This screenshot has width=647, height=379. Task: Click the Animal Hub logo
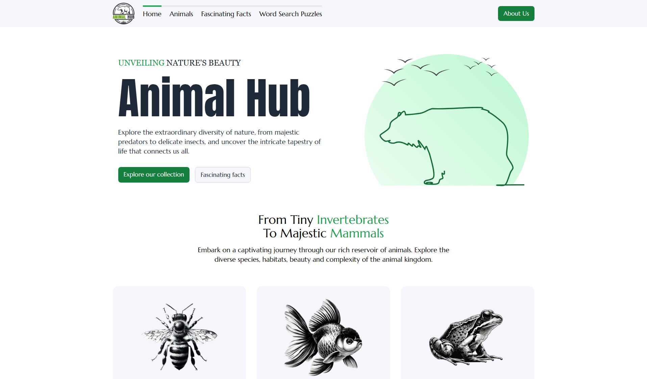click(123, 14)
